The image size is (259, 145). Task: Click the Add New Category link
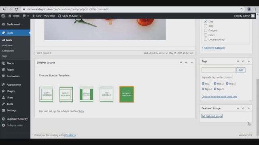click(x=213, y=48)
